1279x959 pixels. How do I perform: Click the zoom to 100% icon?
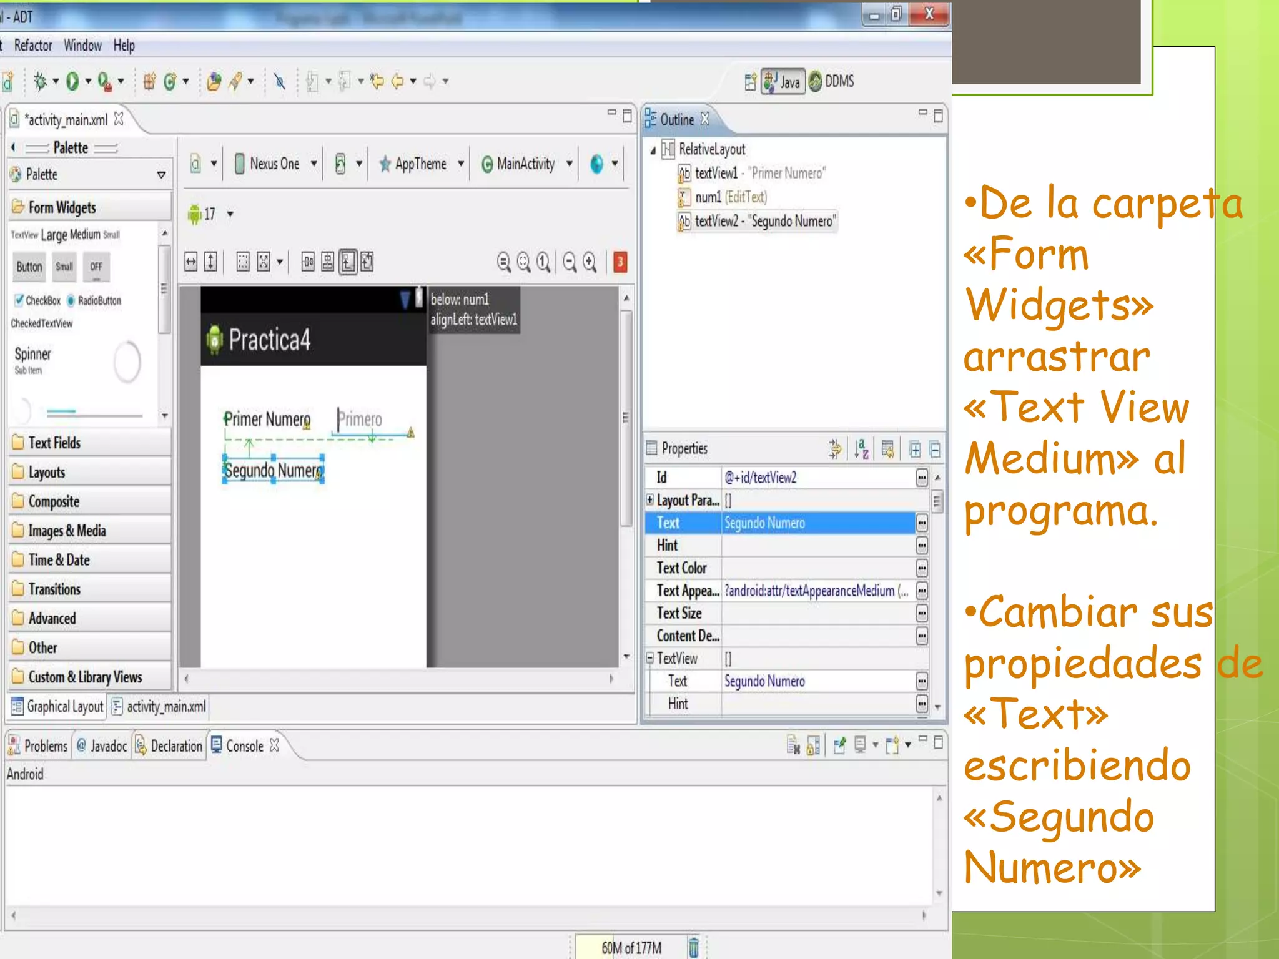[x=544, y=262]
